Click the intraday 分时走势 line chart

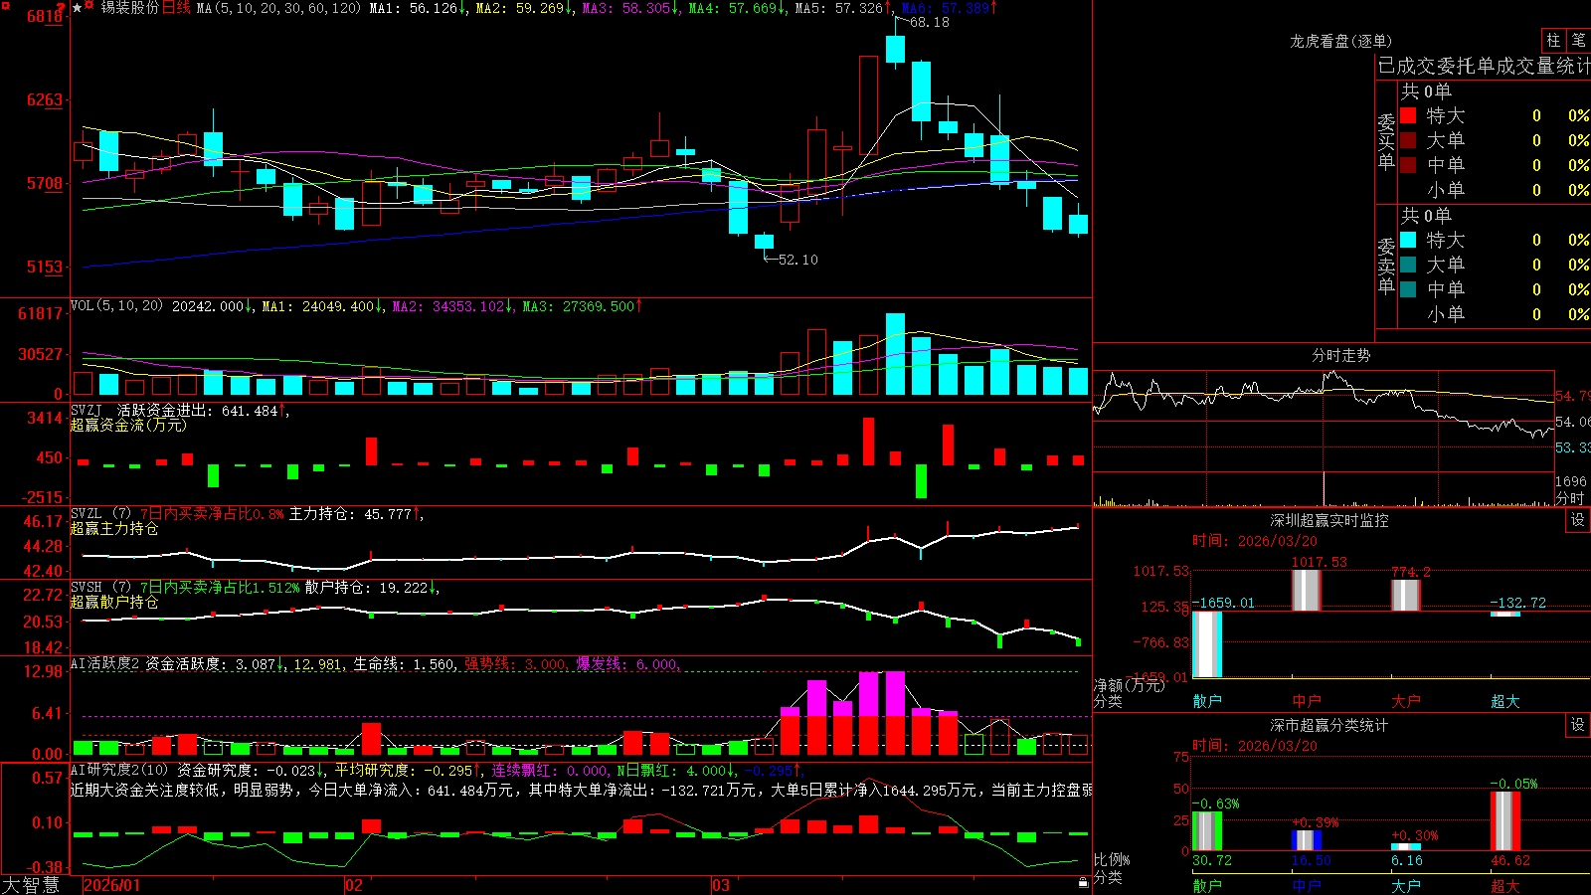1324,419
